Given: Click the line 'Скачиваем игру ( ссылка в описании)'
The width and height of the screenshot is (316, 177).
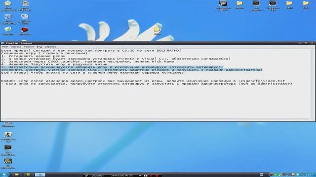Looking at the screenshot, I should point(44,53).
